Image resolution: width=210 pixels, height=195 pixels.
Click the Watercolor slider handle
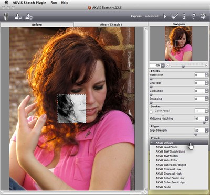tap(151, 79)
